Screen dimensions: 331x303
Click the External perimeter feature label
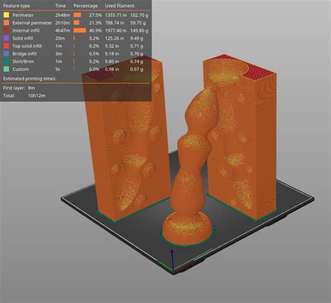[32, 23]
